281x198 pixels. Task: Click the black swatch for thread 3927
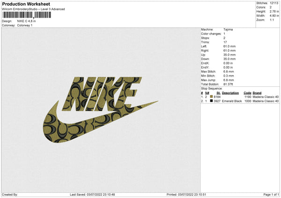(x=211, y=101)
